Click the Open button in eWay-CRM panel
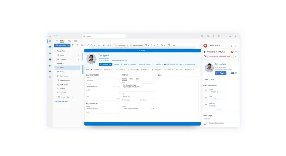 pos(221,73)
